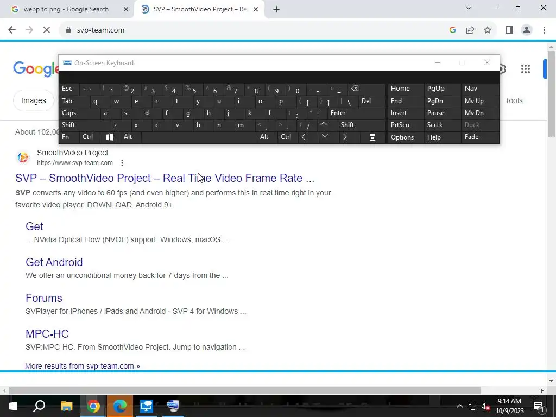This screenshot has width=556, height=417.
Task: Open the Google apps grid icon
Action: pyautogui.click(x=526, y=69)
